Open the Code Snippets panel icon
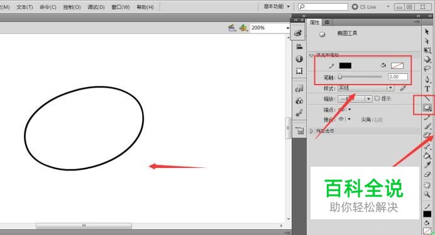The width and height of the screenshot is (435, 235). [299, 88]
